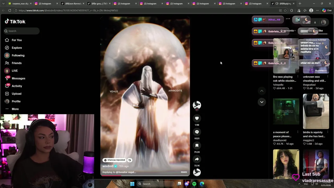Open the profile avatar at top right
334x188 pixels.
(x=324, y=22)
